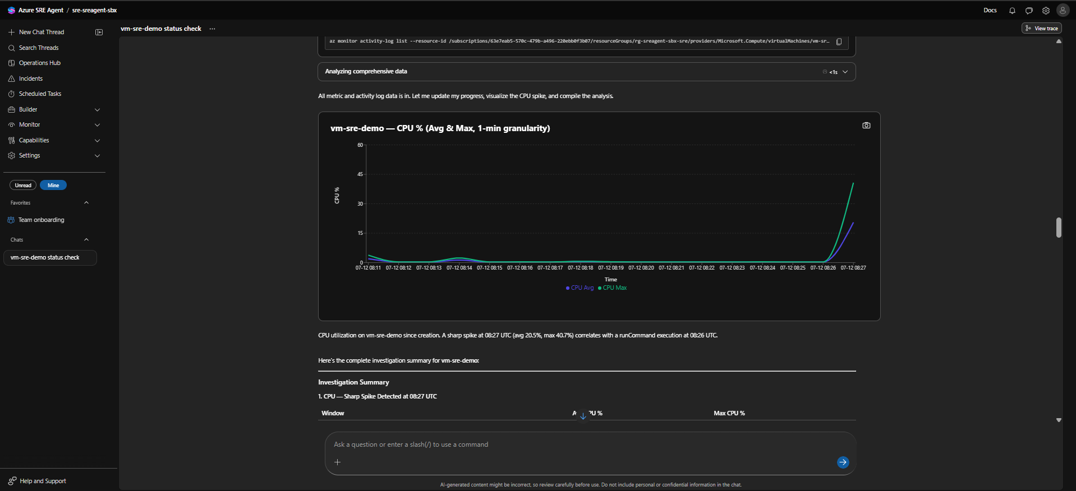This screenshot has height=491, width=1076.
Task: Click the Operations Hub icon
Action: [11, 63]
